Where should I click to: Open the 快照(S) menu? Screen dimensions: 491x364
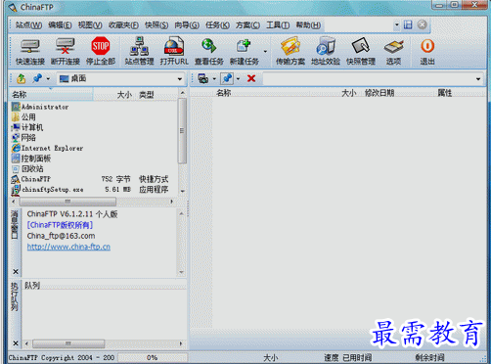coord(156,25)
